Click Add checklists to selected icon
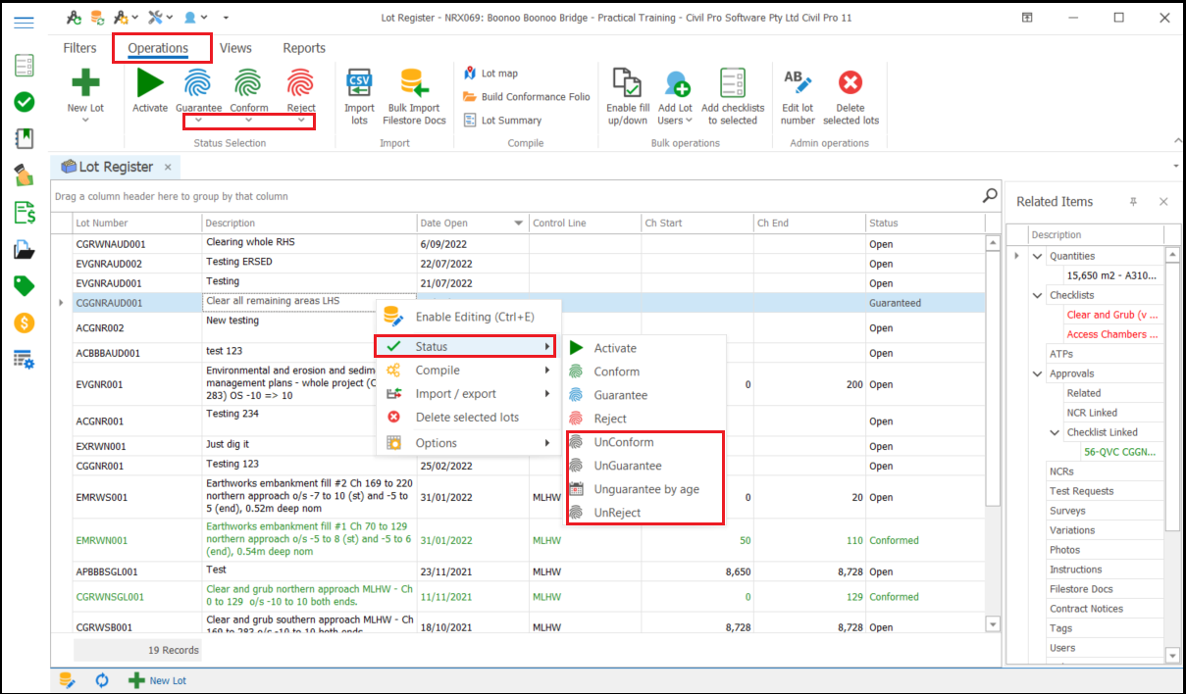This screenshot has height=694, width=1186. (732, 82)
